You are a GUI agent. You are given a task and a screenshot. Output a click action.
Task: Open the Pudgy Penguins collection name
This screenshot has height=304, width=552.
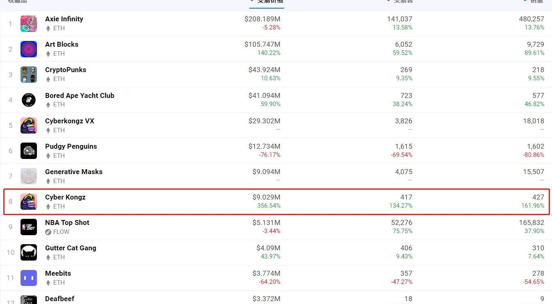71,146
